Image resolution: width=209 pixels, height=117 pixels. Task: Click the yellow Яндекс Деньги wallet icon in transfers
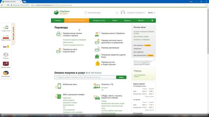pos(98,63)
